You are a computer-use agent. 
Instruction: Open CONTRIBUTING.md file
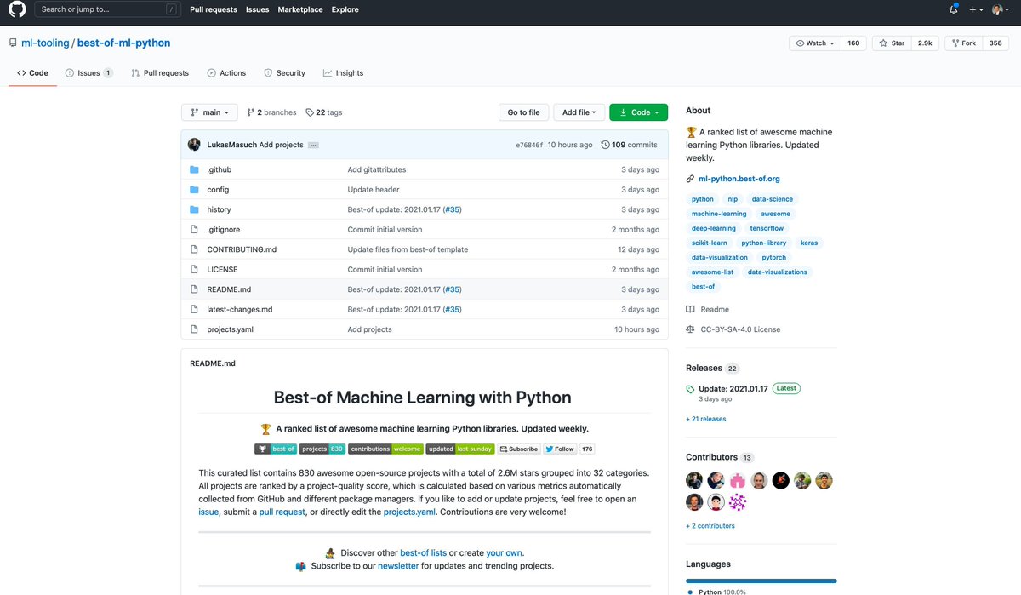242,249
